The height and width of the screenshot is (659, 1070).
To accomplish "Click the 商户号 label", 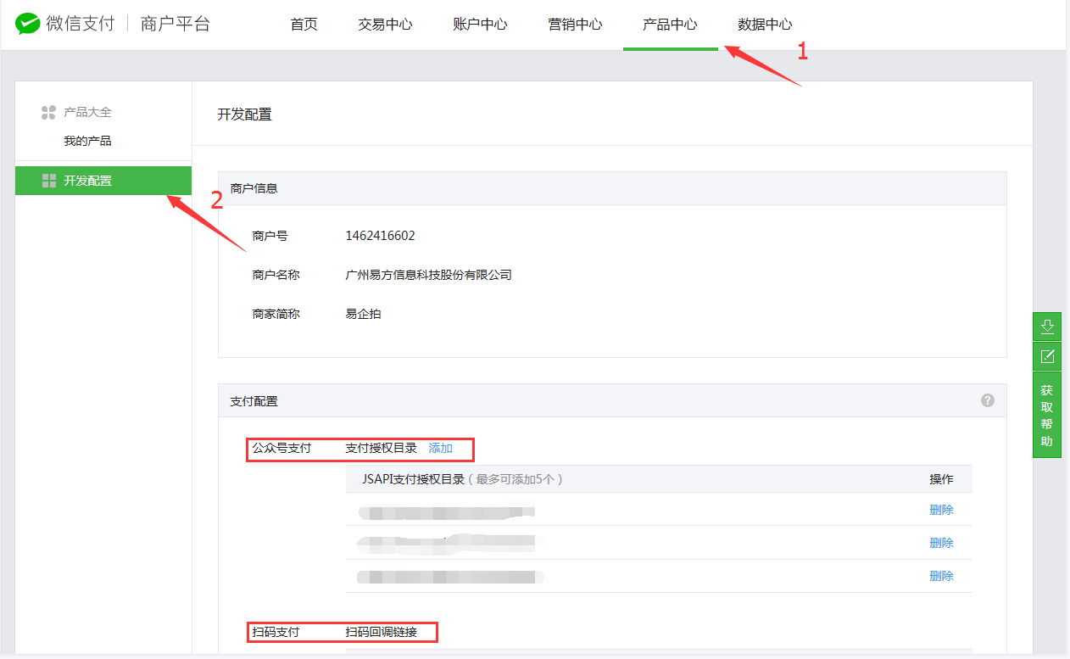I will [270, 236].
